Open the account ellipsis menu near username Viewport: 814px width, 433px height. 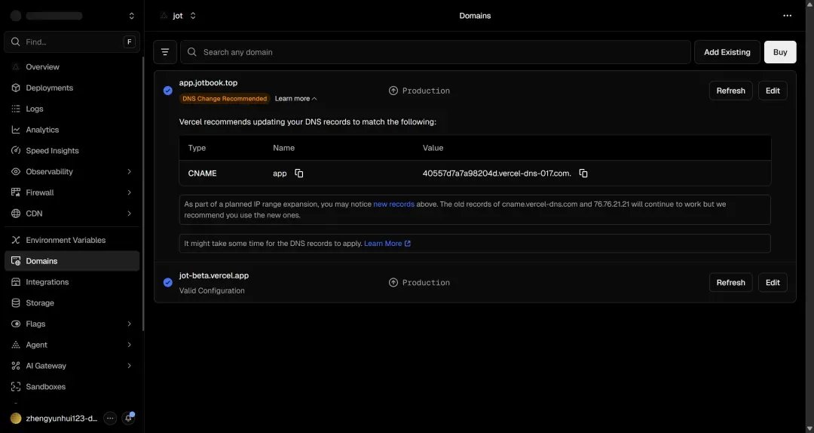(x=109, y=418)
